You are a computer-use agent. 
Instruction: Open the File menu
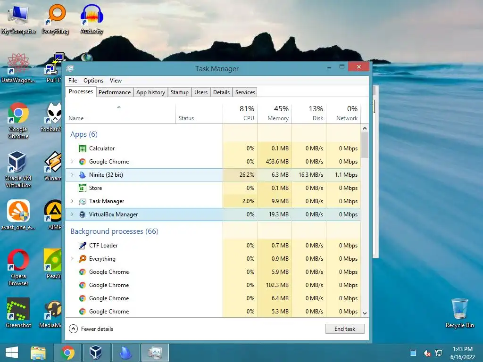73,81
